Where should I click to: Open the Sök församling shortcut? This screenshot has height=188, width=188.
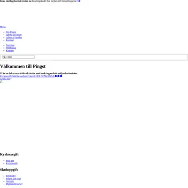point(20,76)
